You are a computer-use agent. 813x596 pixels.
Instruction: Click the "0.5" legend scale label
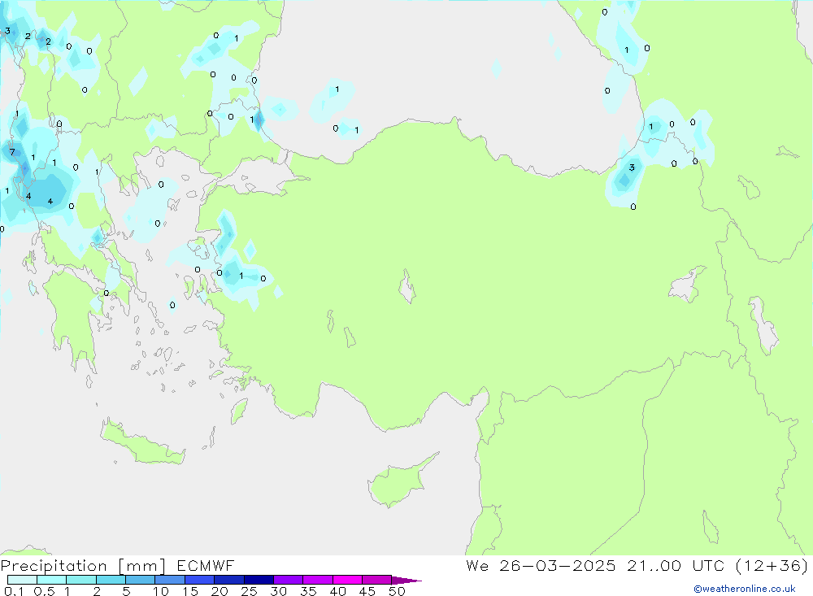44,591
